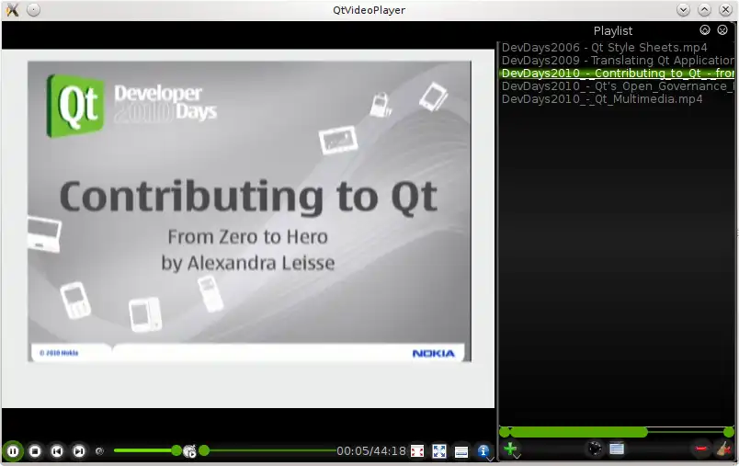Image resolution: width=739 pixels, height=466 pixels.
Task: Toggle the red fit-to-window arrows icon
Action: (x=417, y=451)
